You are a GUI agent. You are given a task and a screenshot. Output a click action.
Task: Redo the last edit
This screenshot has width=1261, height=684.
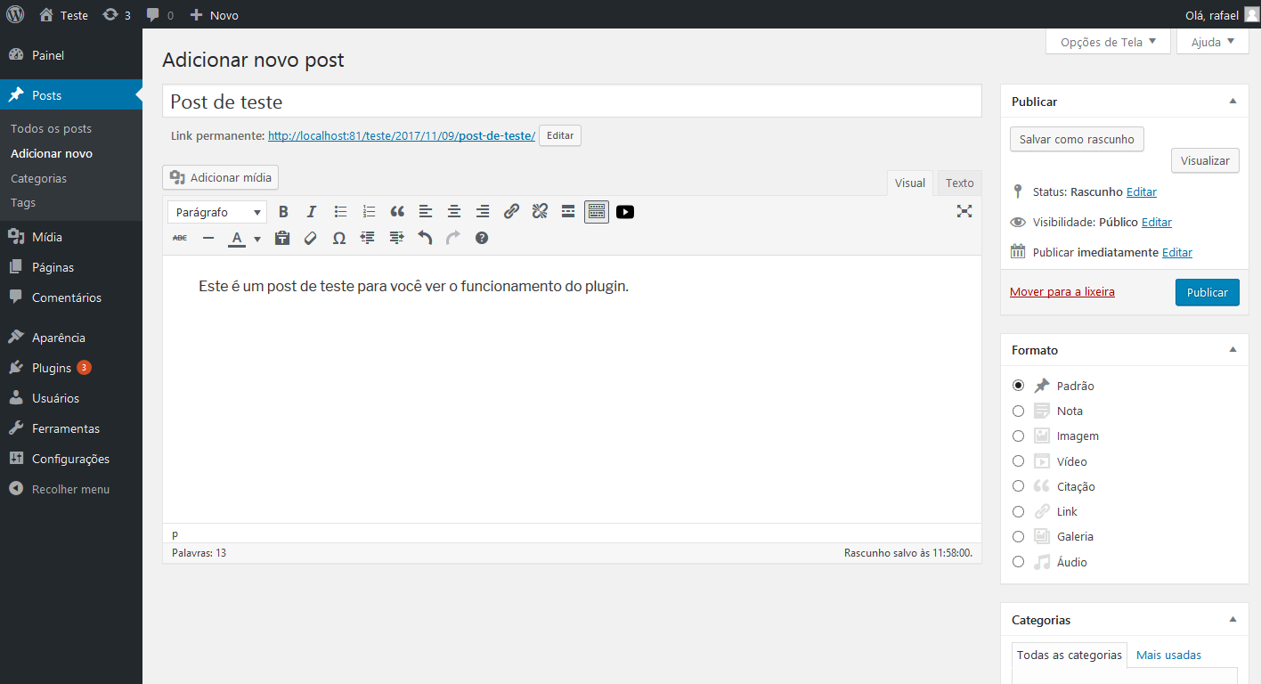point(453,238)
